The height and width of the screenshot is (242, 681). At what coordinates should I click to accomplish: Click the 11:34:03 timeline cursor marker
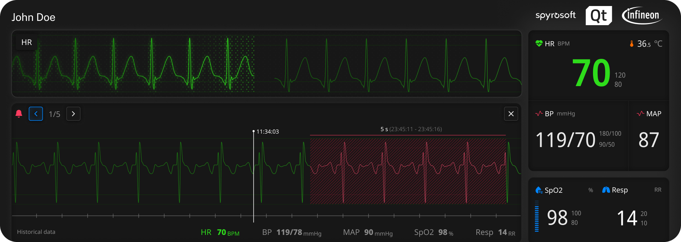pos(254,132)
